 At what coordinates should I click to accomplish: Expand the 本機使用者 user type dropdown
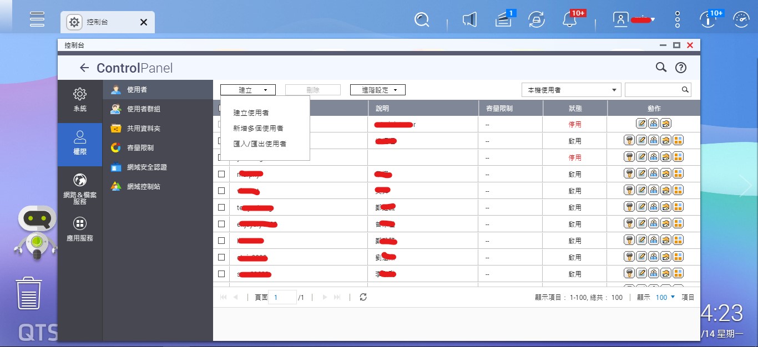tap(571, 90)
